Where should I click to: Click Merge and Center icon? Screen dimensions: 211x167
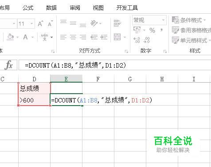[117, 37]
